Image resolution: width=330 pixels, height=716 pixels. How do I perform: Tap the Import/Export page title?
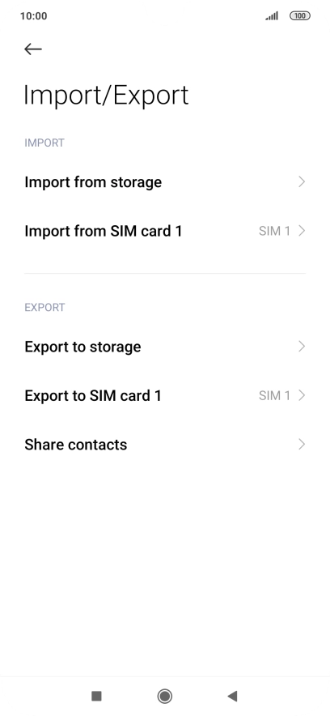106,96
